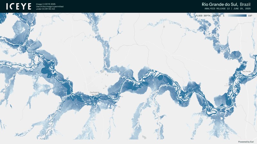Click the flood depth gradient legend bar

point(237,15)
